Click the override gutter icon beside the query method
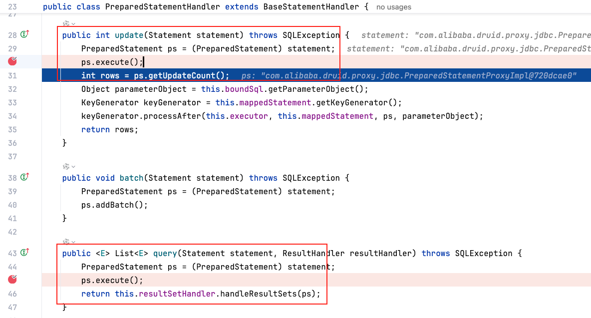 tap(25, 253)
